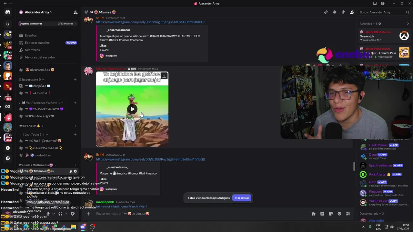
Task: Click username Br4ki at 16:44 message
Action: tap(100, 155)
